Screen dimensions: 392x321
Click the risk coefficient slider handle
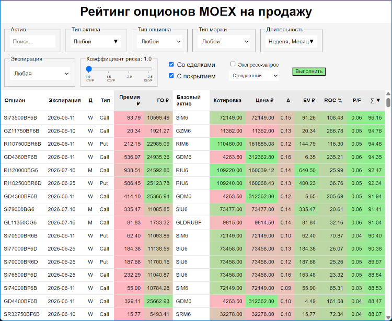(x=89, y=69)
